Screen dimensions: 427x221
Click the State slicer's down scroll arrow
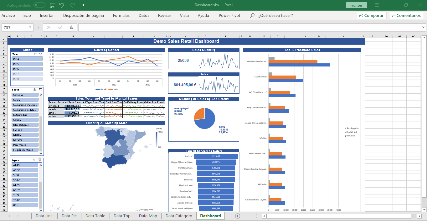point(41,153)
